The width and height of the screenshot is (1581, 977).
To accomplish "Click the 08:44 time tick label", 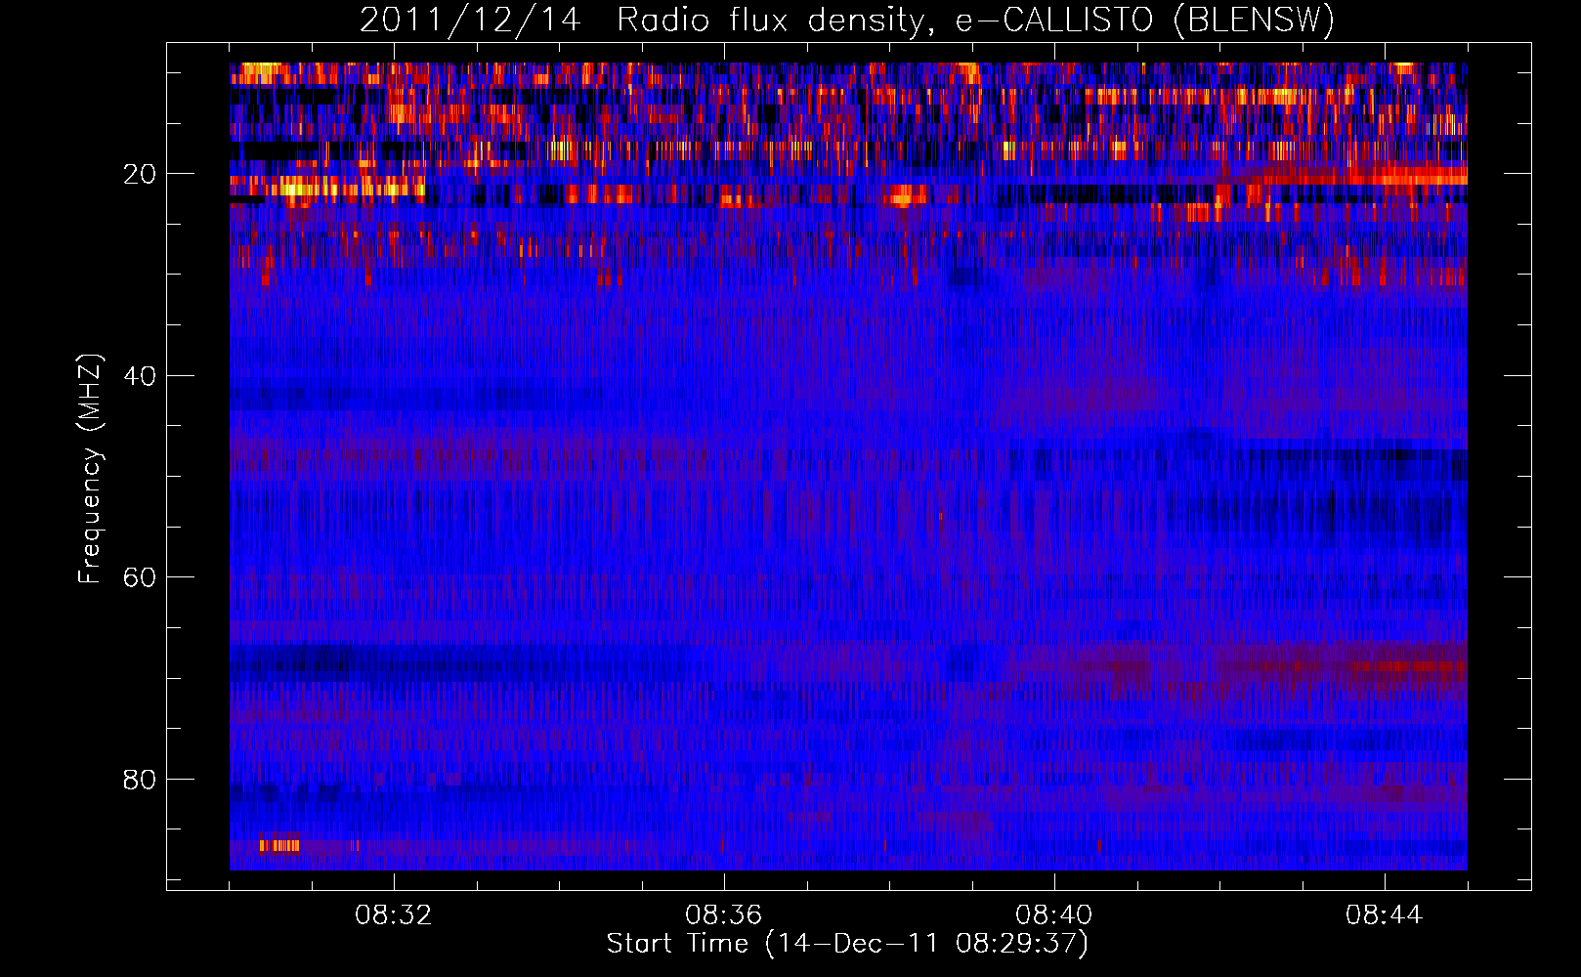I will coord(1385,915).
